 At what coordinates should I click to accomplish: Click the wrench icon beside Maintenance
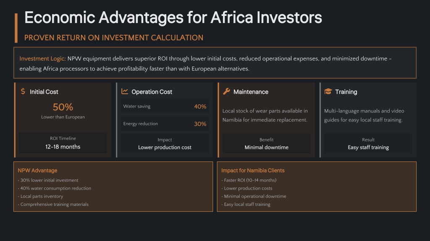click(x=226, y=92)
